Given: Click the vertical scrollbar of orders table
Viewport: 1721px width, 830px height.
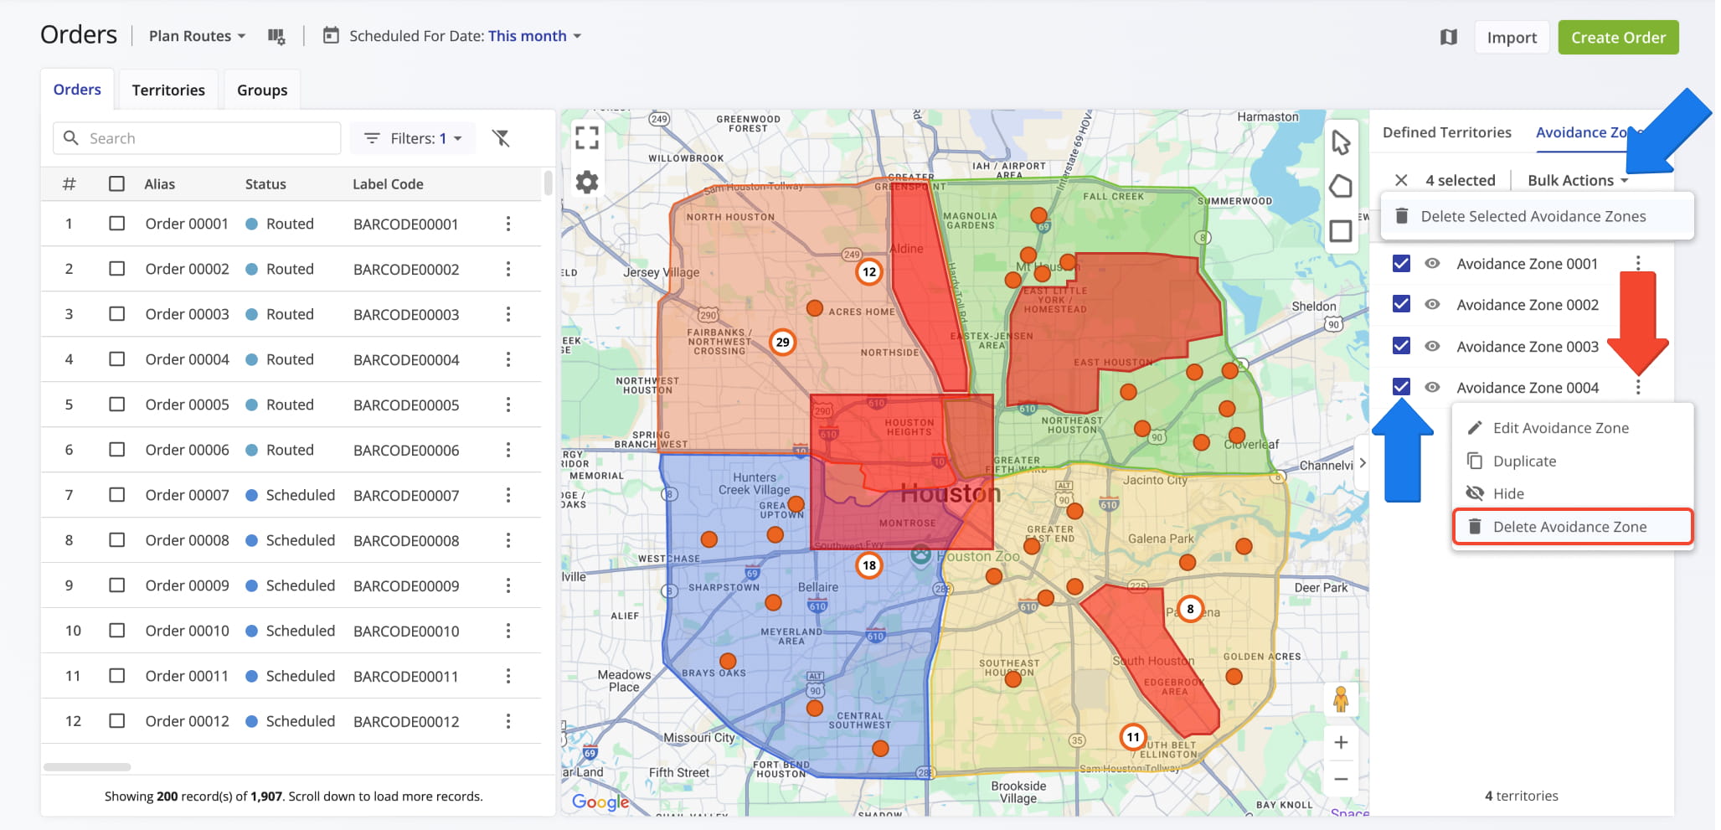Looking at the screenshot, I should (x=549, y=183).
